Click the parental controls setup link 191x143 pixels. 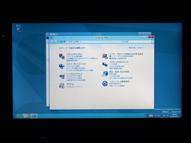[119, 58]
